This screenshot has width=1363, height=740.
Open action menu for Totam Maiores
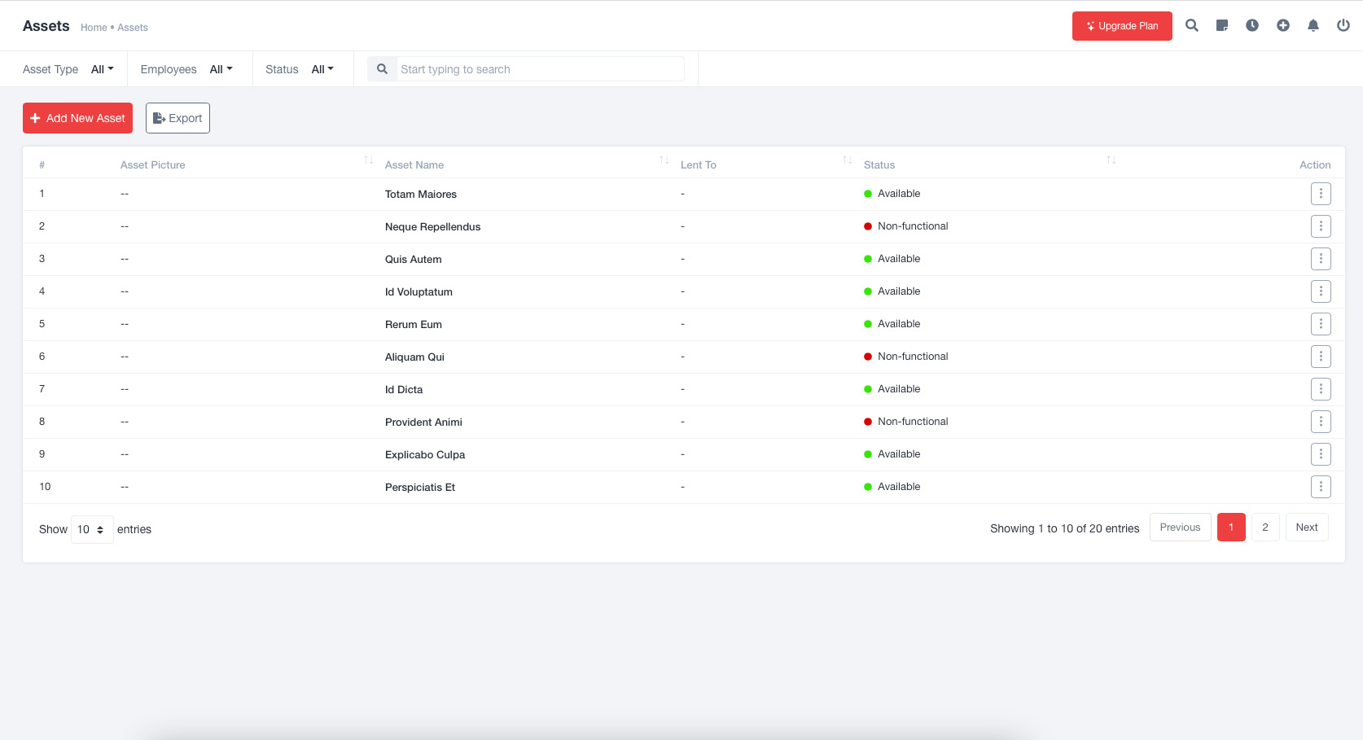(1321, 194)
